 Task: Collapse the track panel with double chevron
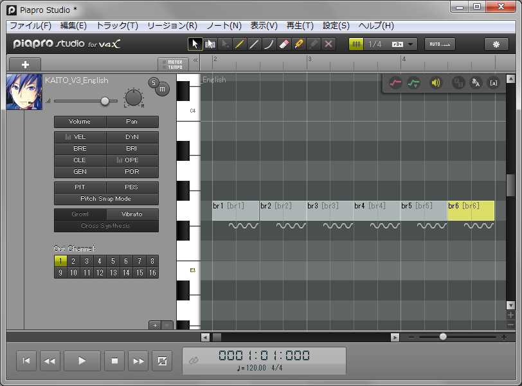tap(195, 60)
